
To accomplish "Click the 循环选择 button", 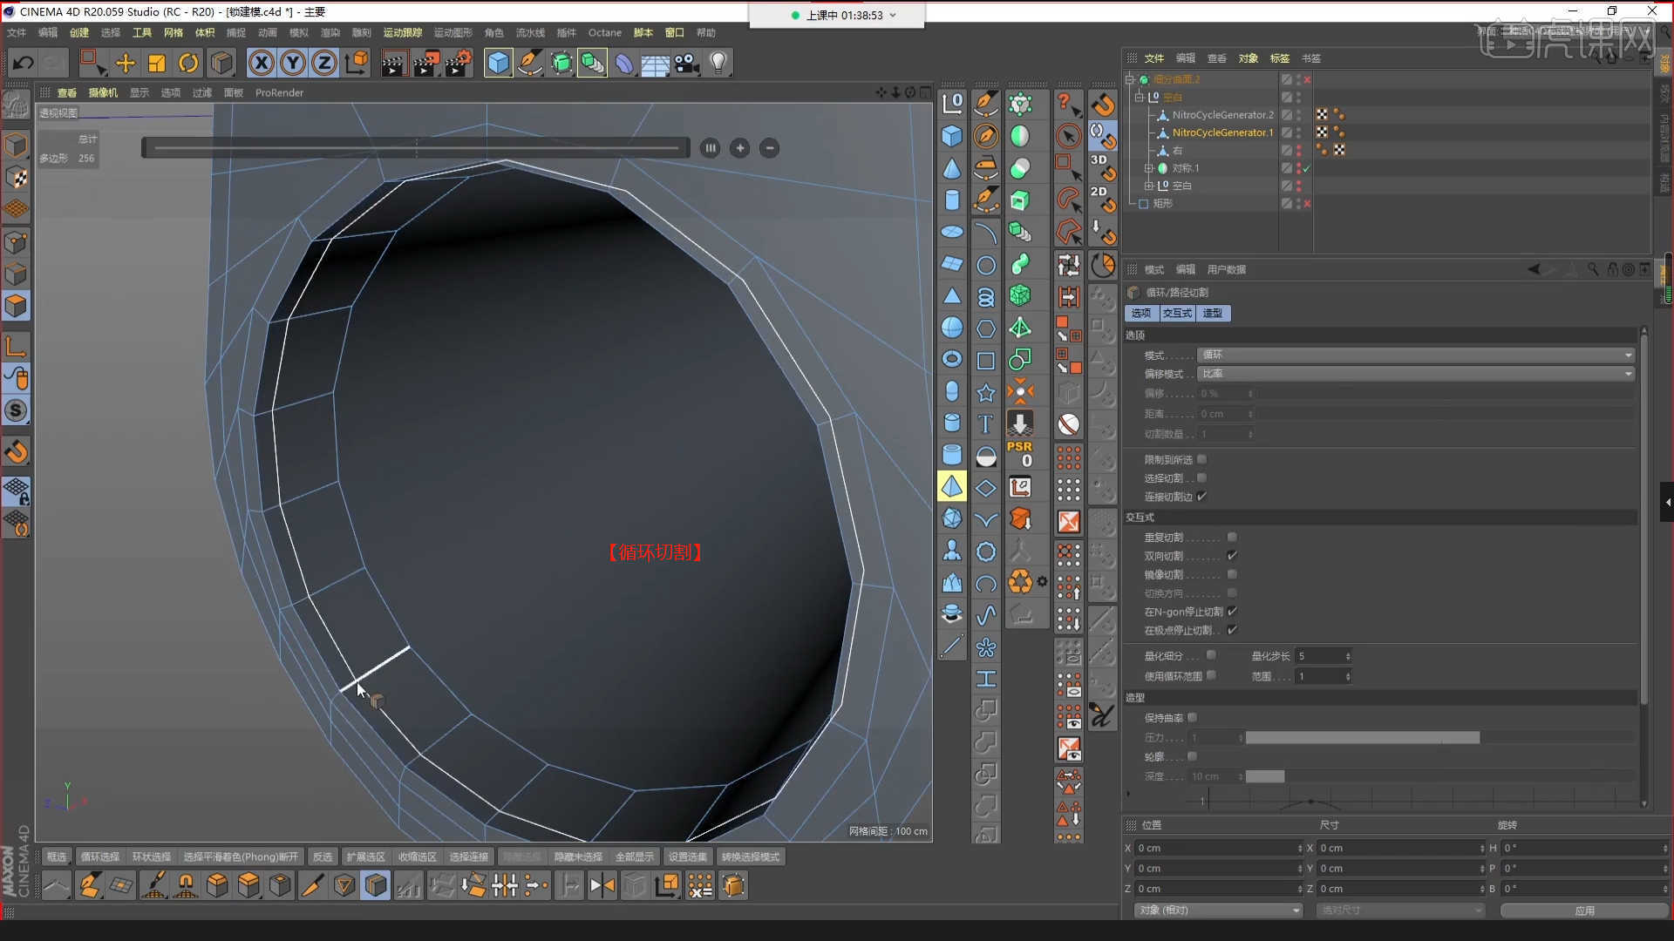I will [100, 856].
